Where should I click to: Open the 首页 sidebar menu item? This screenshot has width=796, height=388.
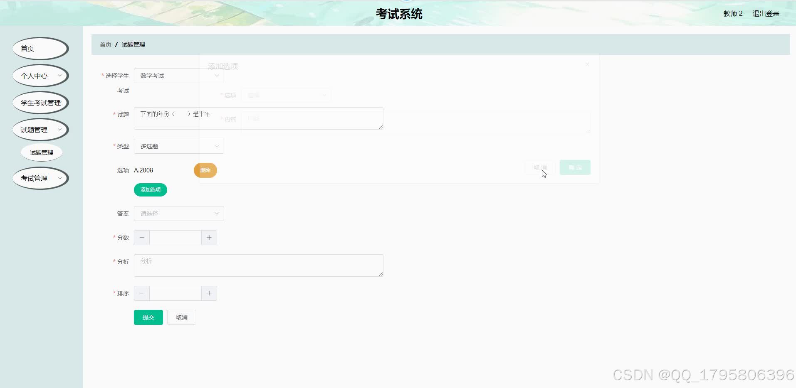40,49
